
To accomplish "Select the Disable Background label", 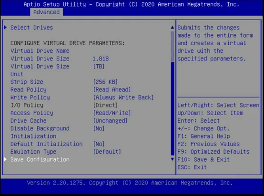I will 40,128.
